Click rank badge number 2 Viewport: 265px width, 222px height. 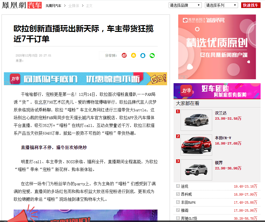[178, 136]
